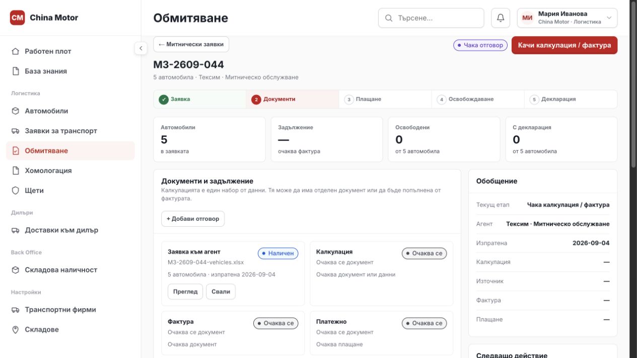Click the green checkmark on Заявка step
This screenshot has width=637, height=358.
pyautogui.click(x=164, y=100)
